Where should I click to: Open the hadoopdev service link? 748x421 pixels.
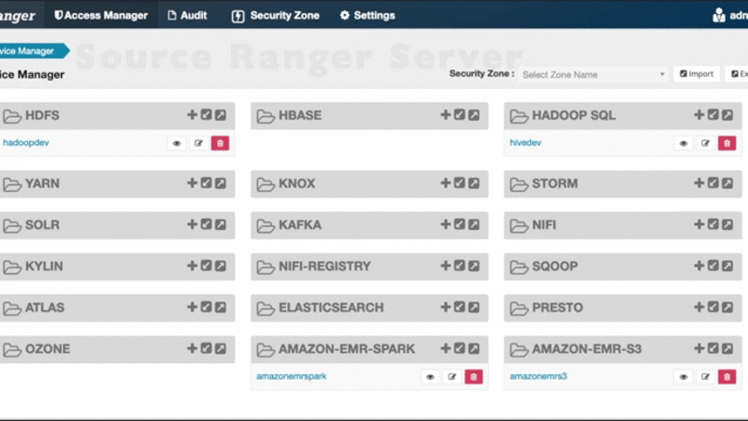tap(26, 142)
